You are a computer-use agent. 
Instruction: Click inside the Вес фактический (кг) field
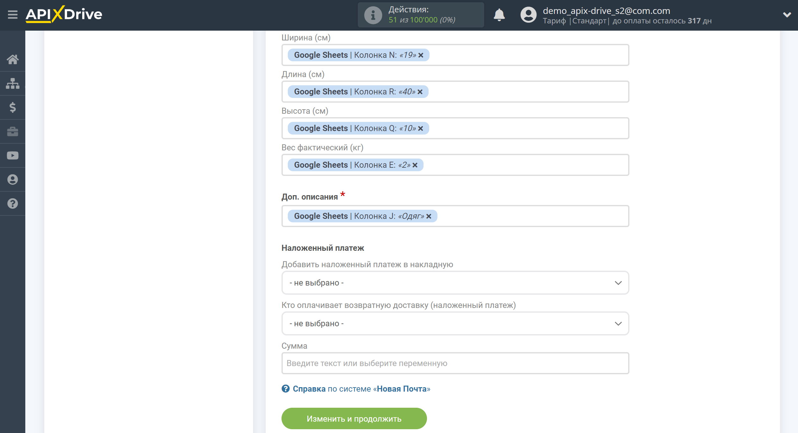[455, 165]
